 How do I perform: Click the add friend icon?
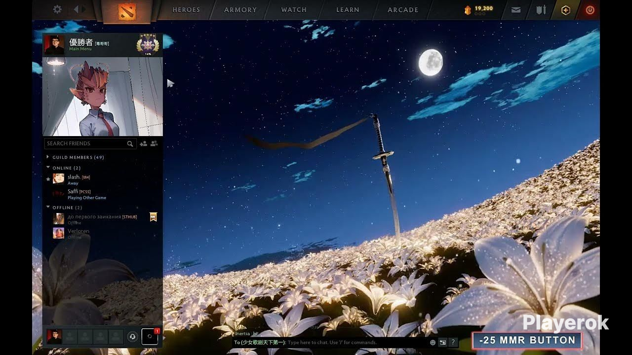tap(143, 143)
